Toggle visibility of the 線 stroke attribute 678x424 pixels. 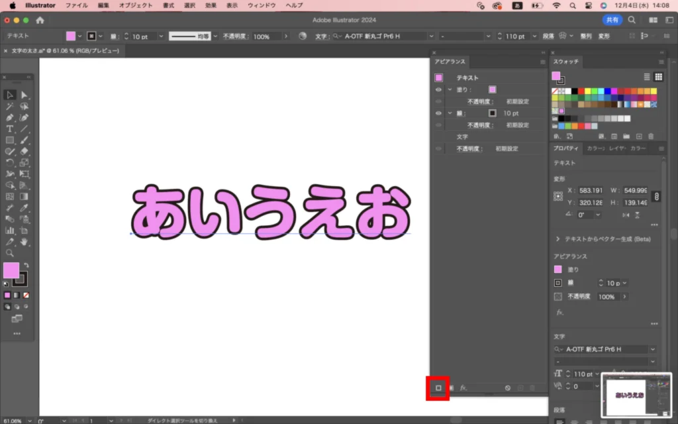(x=438, y=113)
